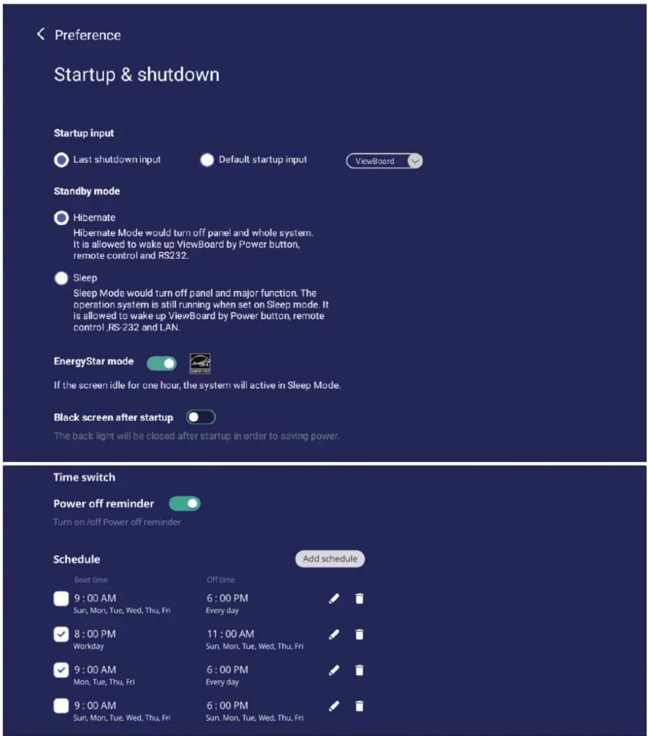The image size is (648, 736).
Task: Delete the Mon, Tue, Thu, Fri schedule
Action: (359, 670)
